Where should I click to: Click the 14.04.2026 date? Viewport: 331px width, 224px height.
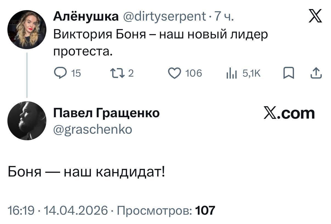click(76, 210)
